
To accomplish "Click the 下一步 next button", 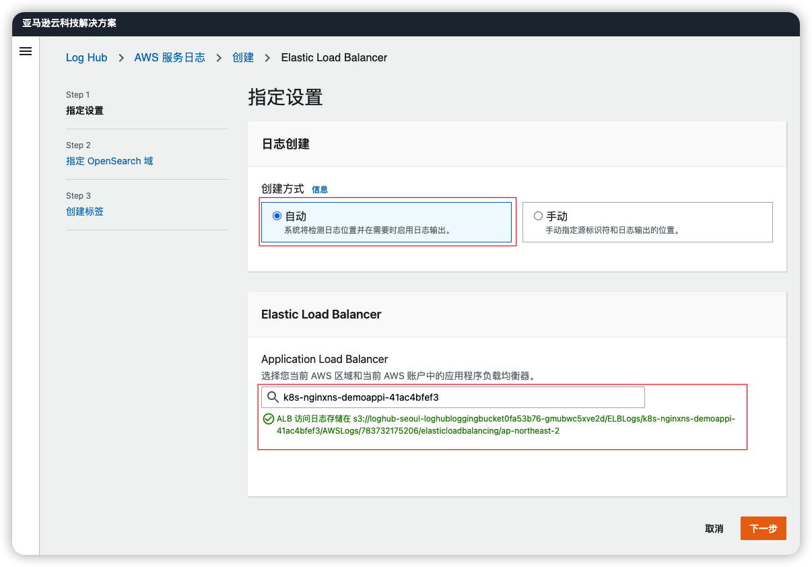I will (x=764, y=529).
